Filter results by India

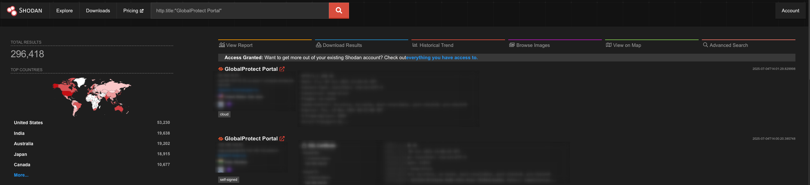coord(19,133)
